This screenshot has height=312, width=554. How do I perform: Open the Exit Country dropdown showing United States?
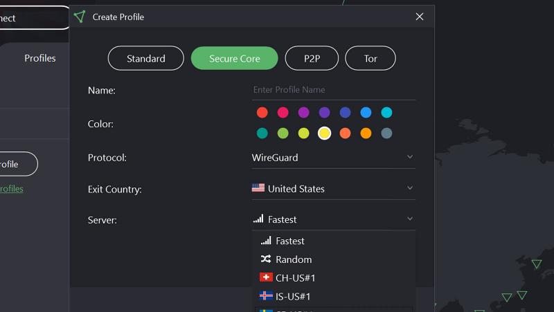coord(334,188)
